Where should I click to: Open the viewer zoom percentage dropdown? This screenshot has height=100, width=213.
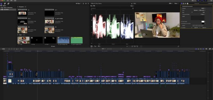[171, 3]
